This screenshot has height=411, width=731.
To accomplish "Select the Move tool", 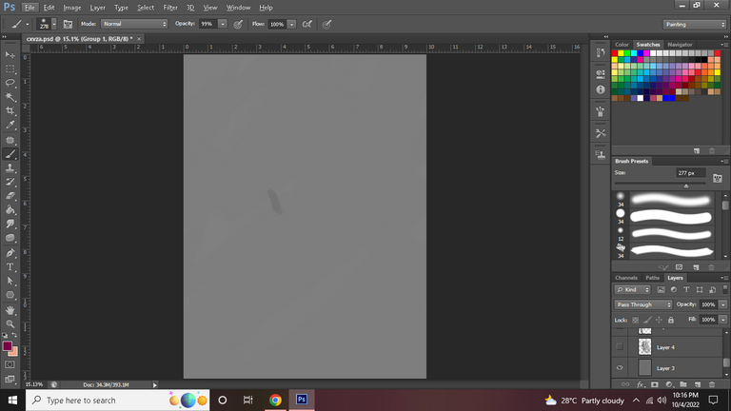I will click(10, 55).
